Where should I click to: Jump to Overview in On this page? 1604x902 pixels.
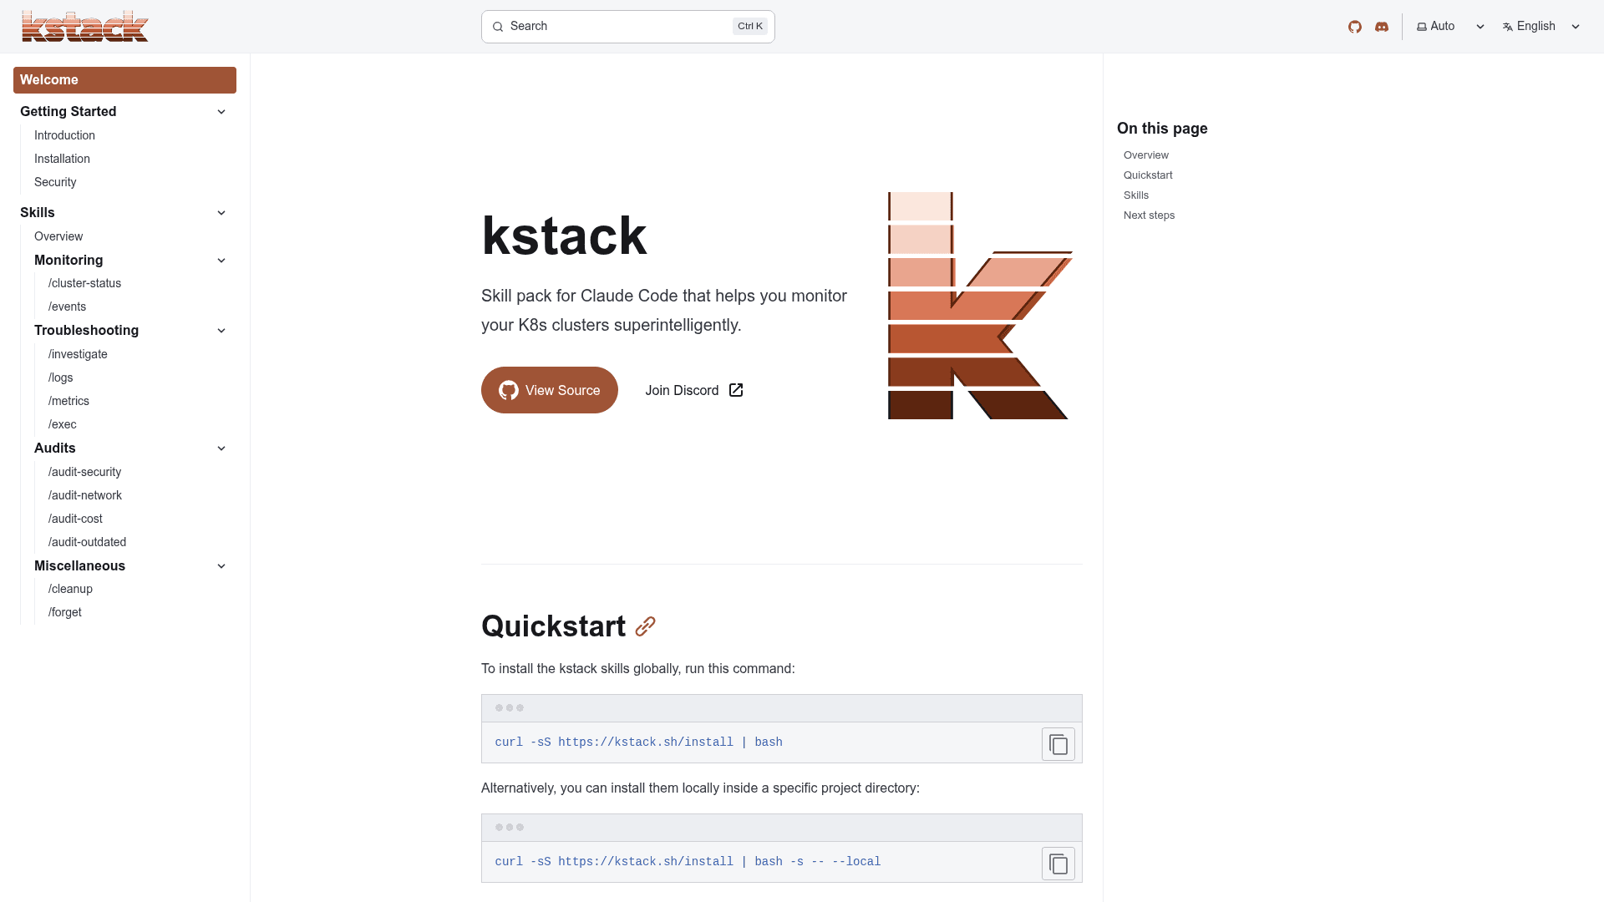[x=1146, y=155]
